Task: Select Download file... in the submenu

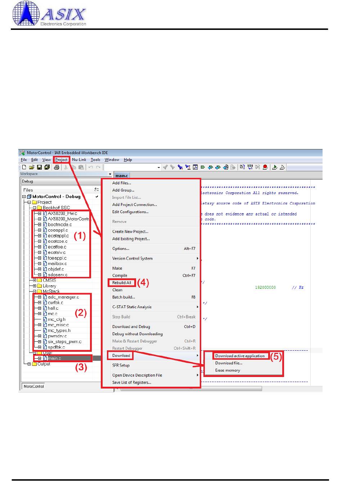Action: pos(229,363)
